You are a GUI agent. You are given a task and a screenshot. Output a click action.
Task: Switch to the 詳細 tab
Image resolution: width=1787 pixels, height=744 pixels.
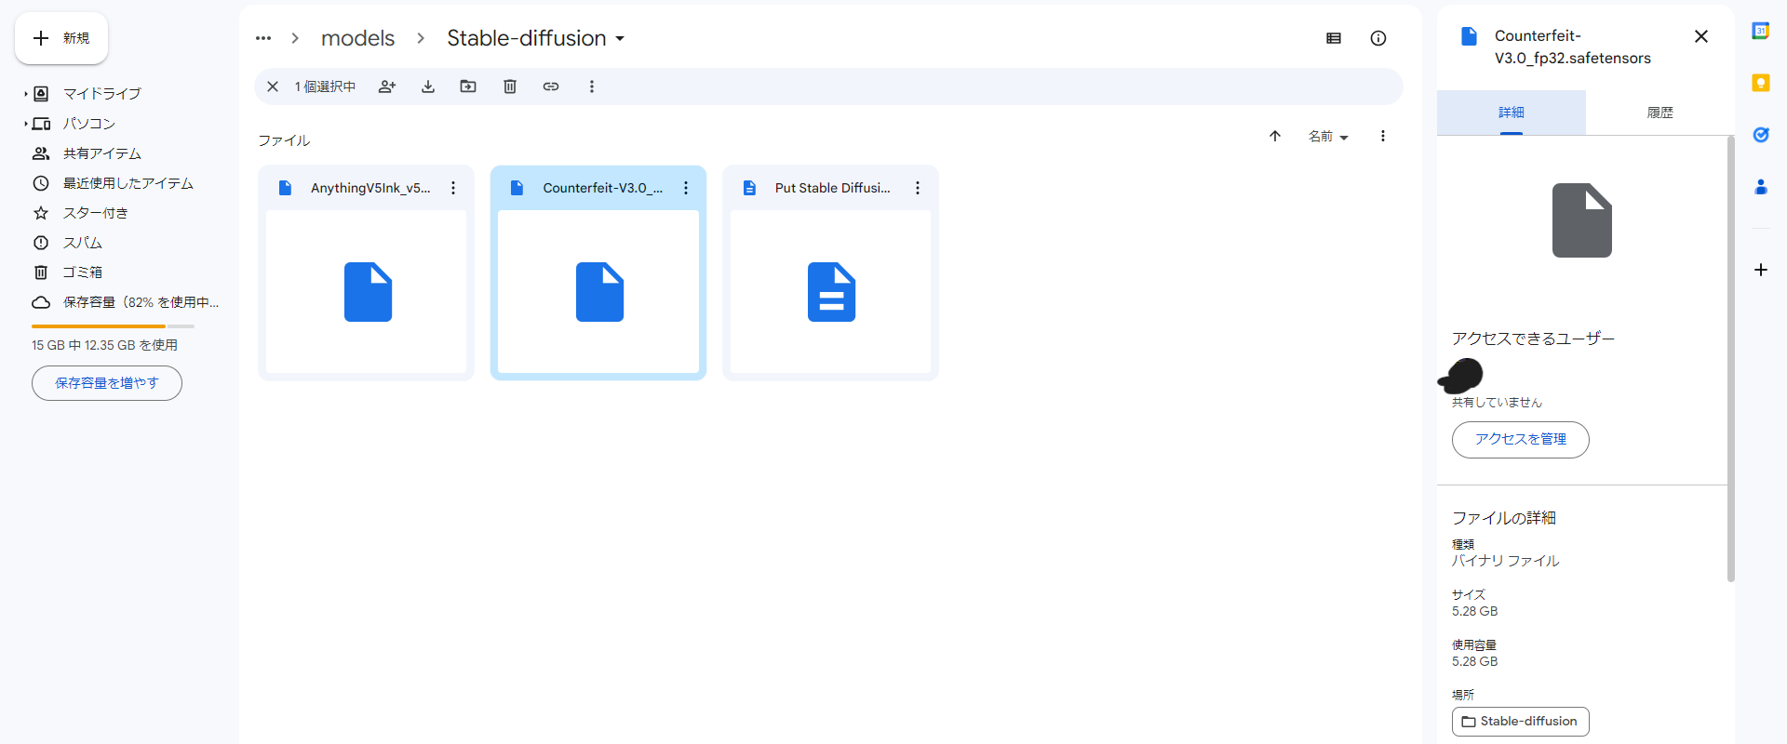tap(1512, 113)
